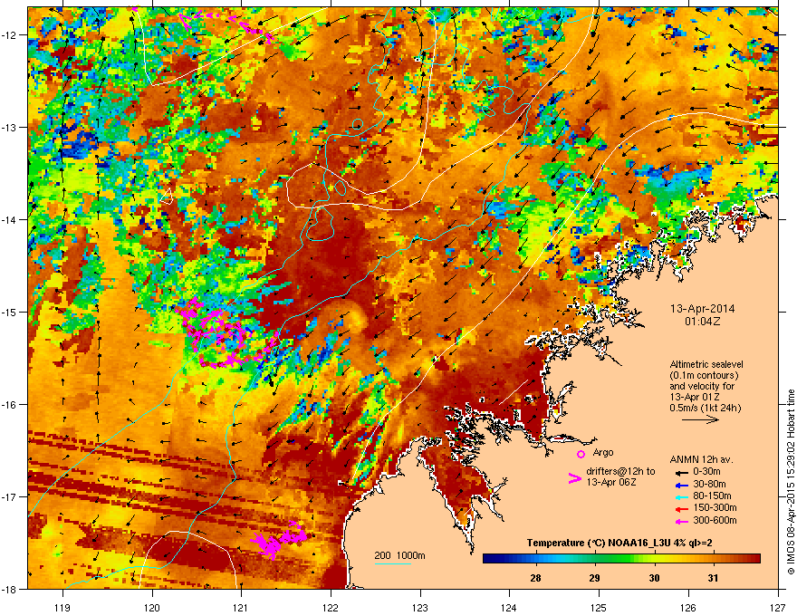This screenshot has width=797, height=616.
Task: Click the 'Altimetric sealevel' legend text
Action: 706,364
